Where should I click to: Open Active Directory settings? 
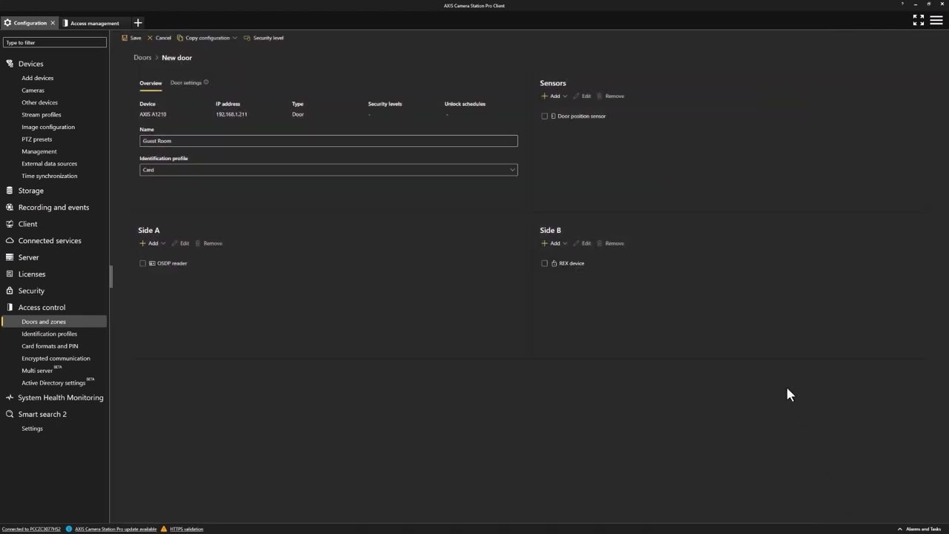[53, 383]
